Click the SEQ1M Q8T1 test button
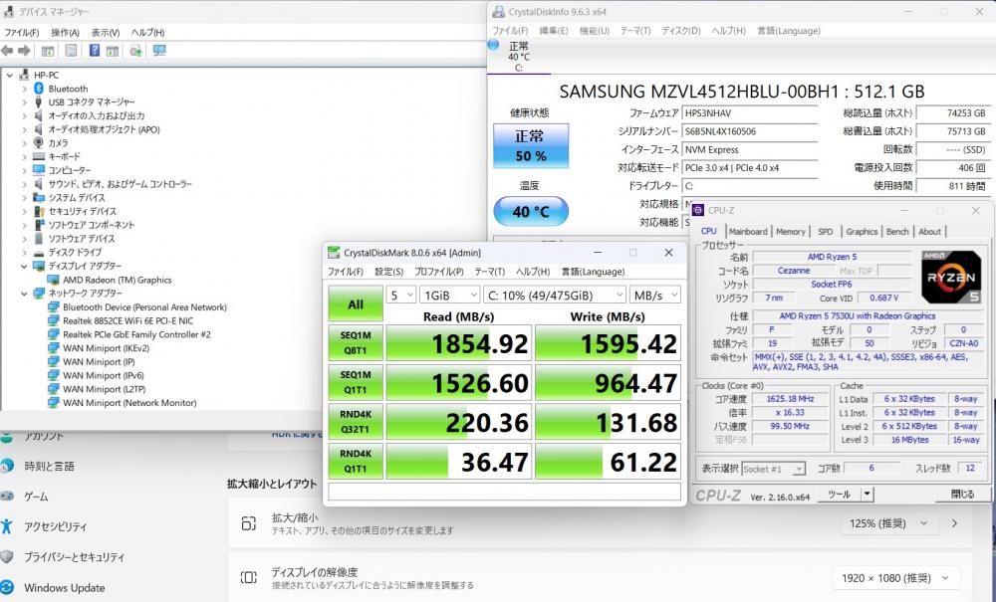Viewport: 996px width, 602px height. coord(355,342)
